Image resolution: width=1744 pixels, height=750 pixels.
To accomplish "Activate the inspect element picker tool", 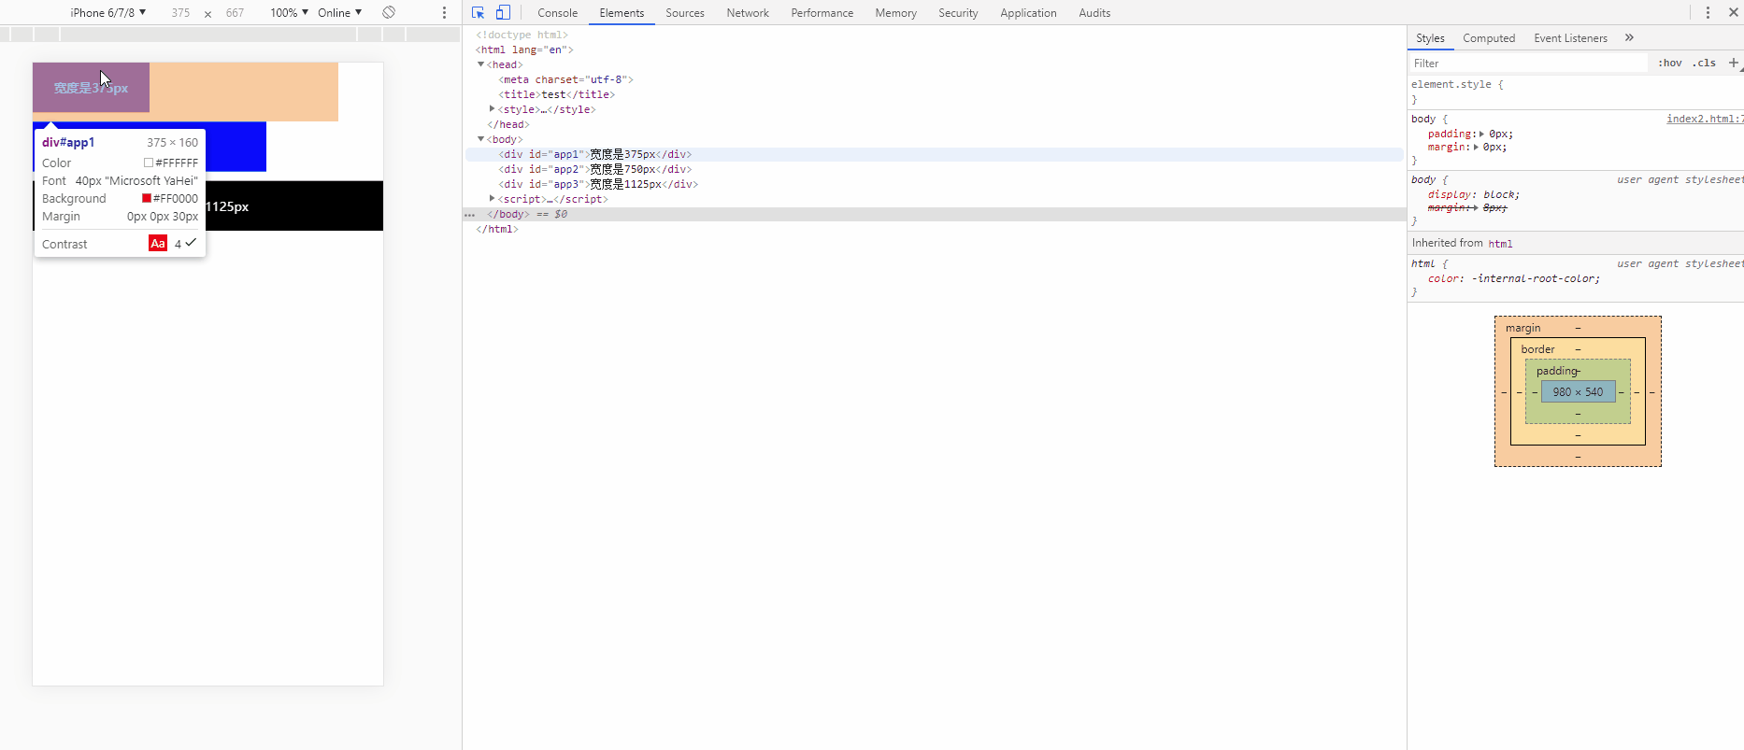I will tap(478, 13).
